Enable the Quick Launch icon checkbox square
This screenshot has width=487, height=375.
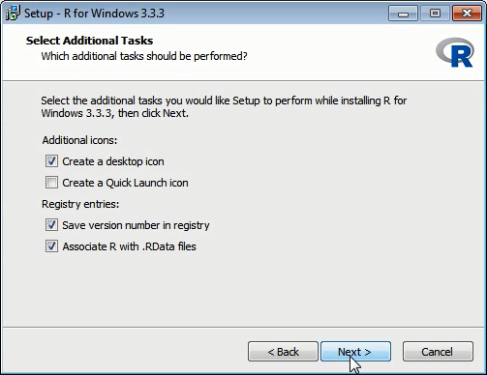point(51,183)
